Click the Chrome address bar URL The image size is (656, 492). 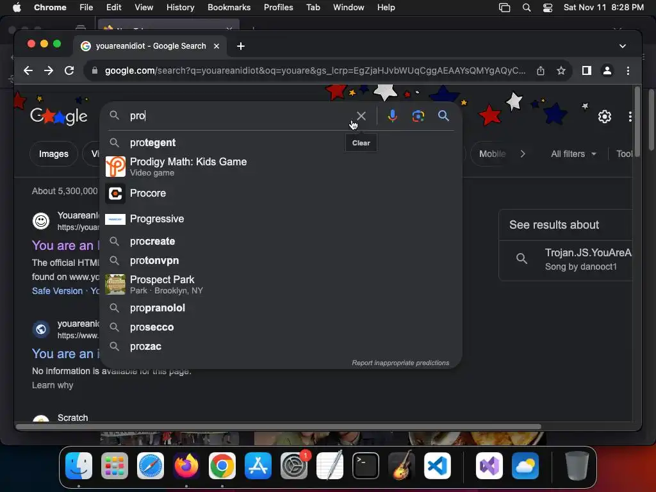pos(315,70)
